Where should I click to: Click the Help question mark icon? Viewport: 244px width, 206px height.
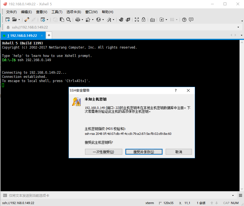[x=184, y=20]
